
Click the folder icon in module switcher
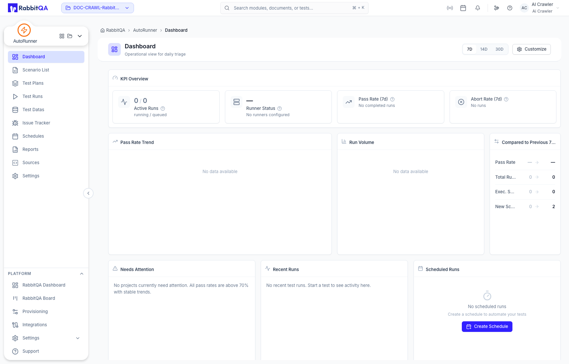coord(70,36)
